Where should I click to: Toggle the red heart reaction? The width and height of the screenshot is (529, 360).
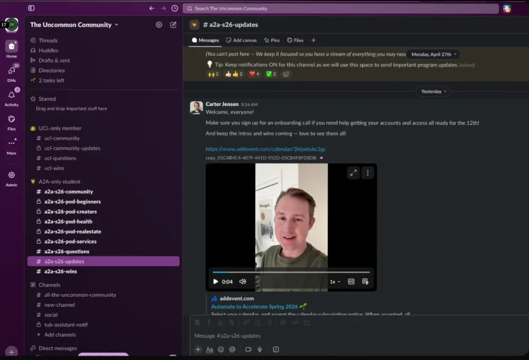point(254,74)
